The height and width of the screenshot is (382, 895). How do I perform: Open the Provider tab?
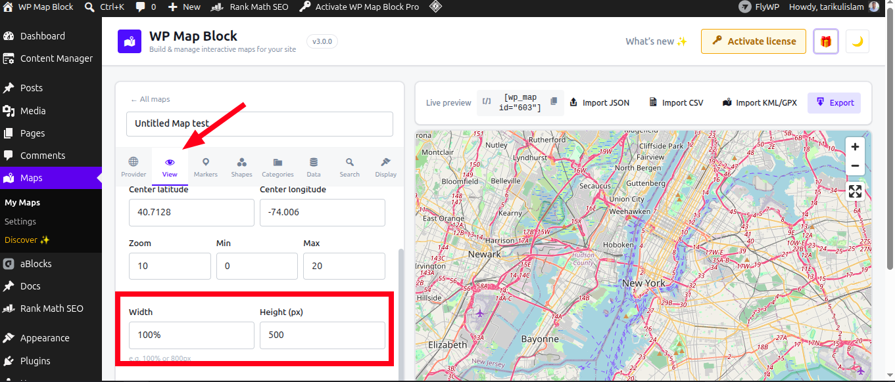point(133,167)
